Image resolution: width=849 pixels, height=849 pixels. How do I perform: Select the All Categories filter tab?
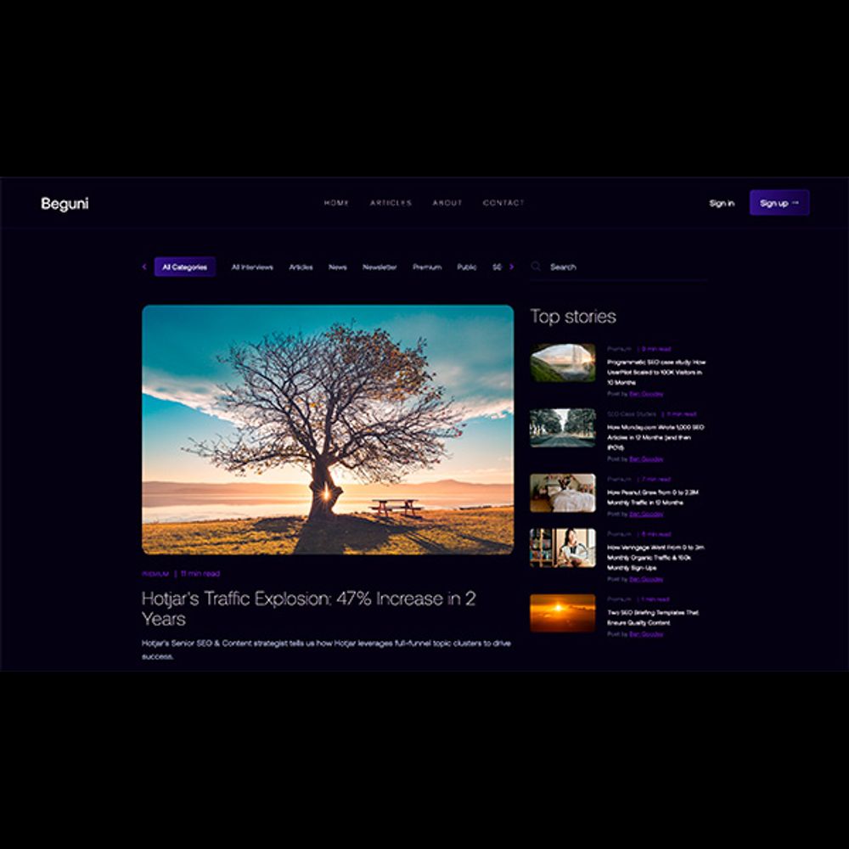point(184,267)
